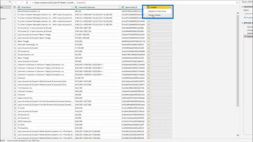Choose Extract Values menu option
The width and height of the screenshot is (253, 142).
point(155,15)
